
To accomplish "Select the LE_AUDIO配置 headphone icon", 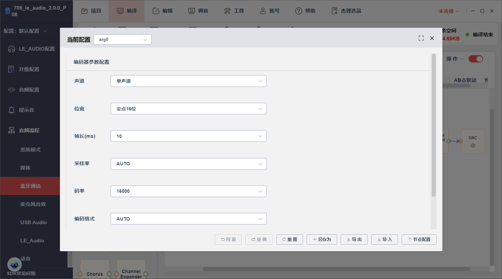I will point(12,49).
